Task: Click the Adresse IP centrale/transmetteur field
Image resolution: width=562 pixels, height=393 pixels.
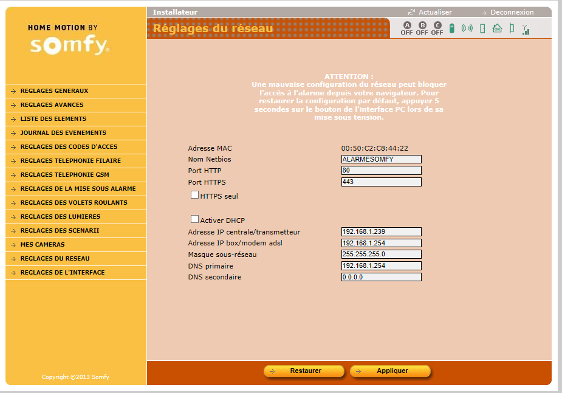Action: [382, 231]
